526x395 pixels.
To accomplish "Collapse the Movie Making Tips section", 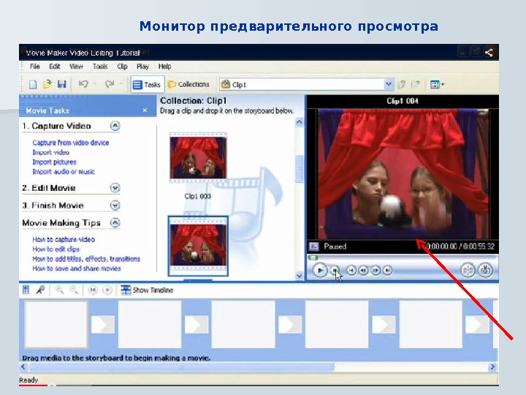I will pyautogui.click(x=115, y=222).
